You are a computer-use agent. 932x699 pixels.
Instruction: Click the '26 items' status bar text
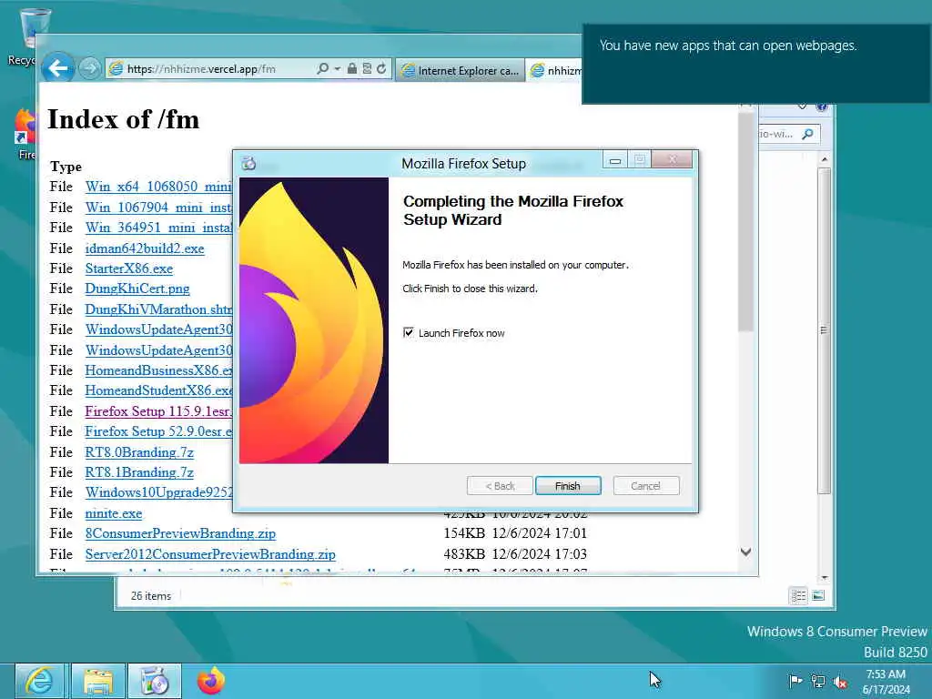[151, 595]
